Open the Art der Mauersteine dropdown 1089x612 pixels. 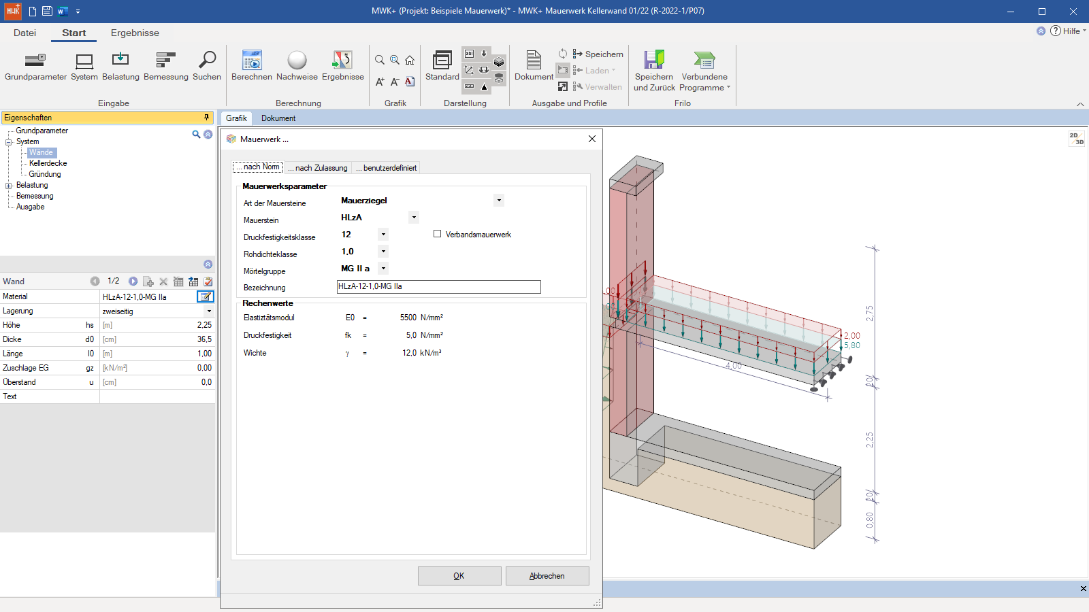[x=499, y=200]
